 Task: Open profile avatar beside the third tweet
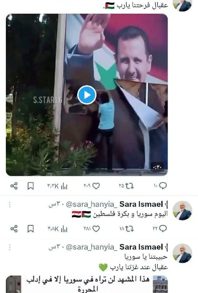pyautogui.click(x=182, y=253)
